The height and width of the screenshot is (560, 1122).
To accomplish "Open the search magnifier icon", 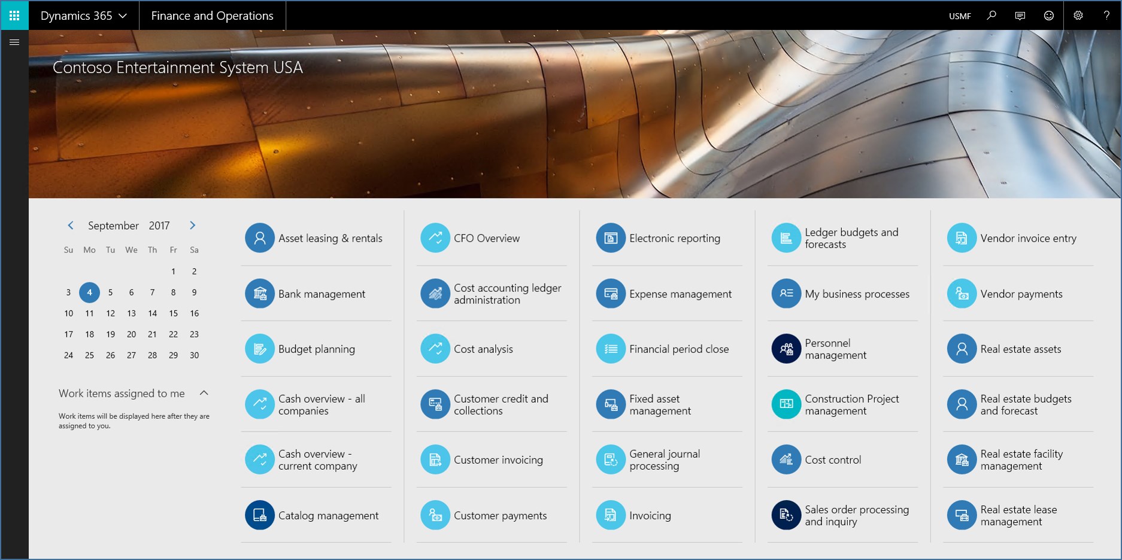I will (x=991, y=16).
